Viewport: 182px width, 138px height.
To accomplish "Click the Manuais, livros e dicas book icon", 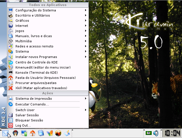I will pyautogui.click(x=11, y=36).
